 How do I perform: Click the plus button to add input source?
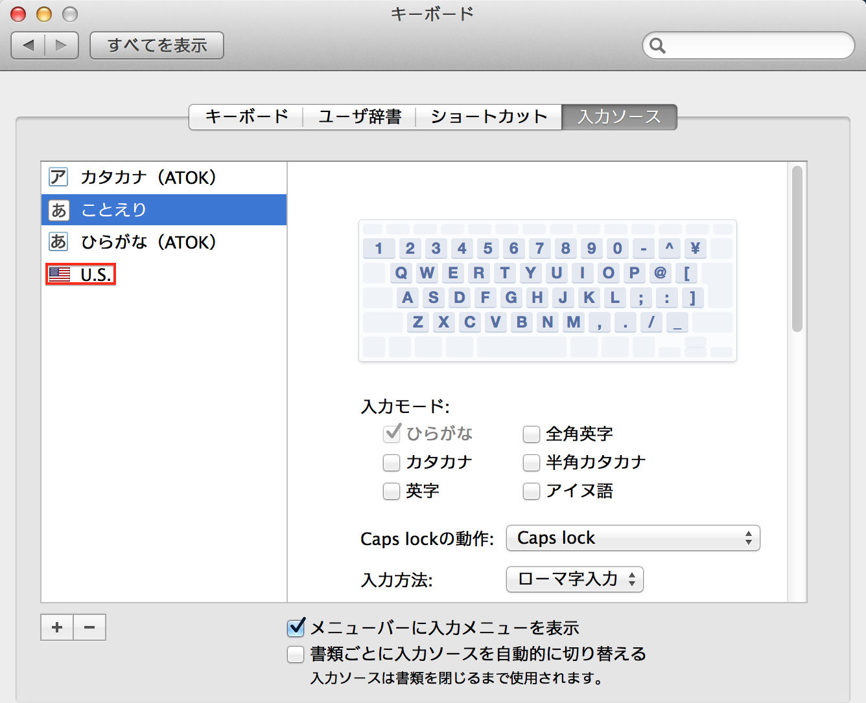[x=57, y=627]
